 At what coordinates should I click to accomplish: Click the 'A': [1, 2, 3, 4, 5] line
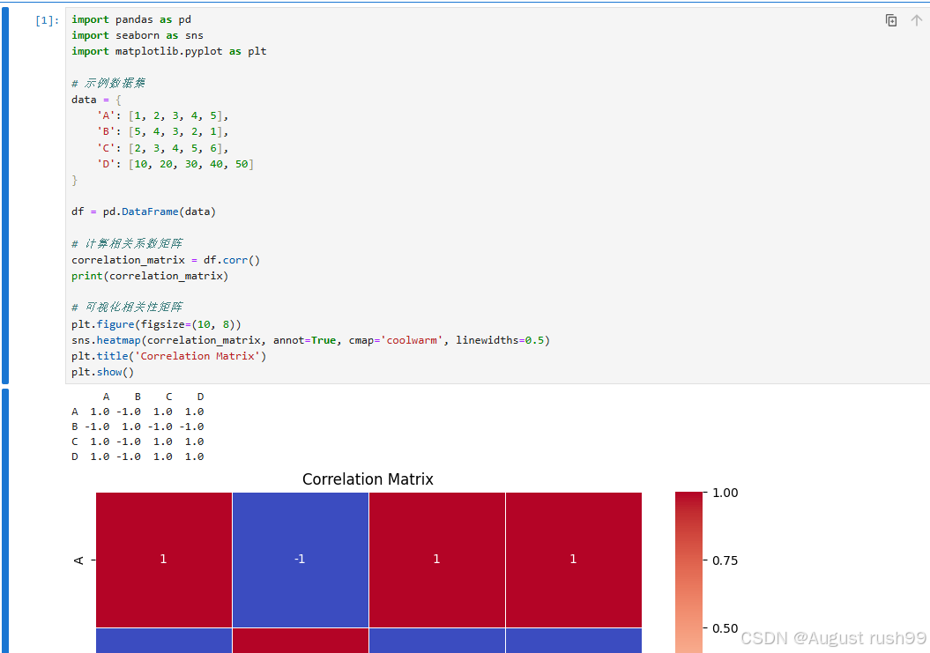click(x=162, y=115)
